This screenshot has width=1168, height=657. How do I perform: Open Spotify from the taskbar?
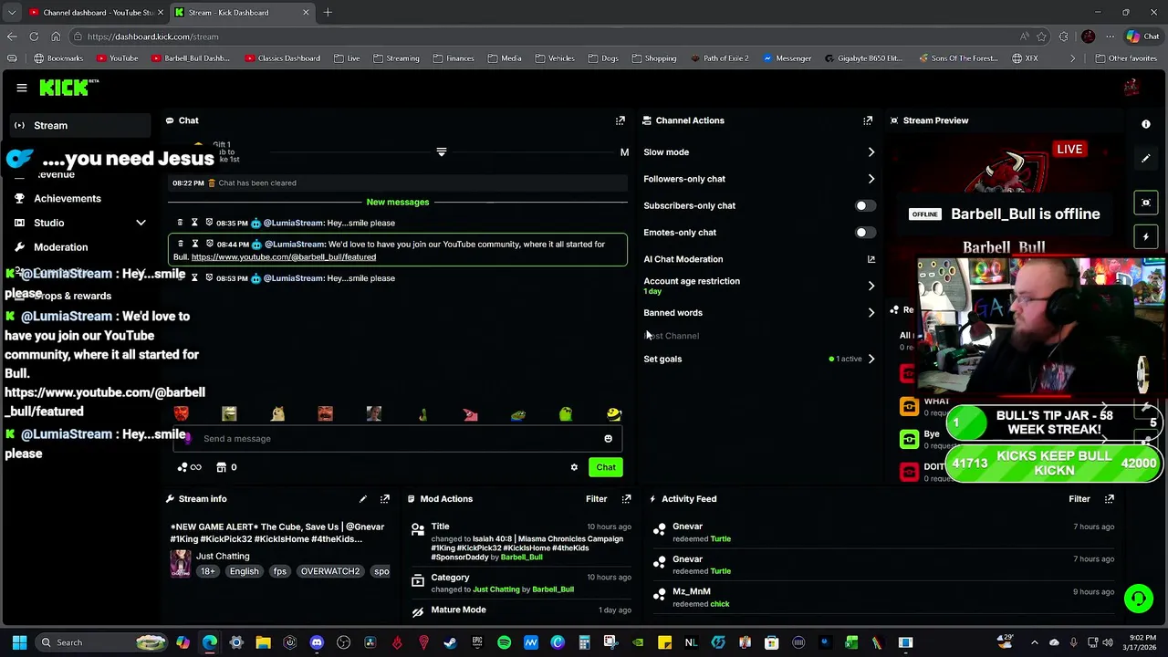pos(504,642)
